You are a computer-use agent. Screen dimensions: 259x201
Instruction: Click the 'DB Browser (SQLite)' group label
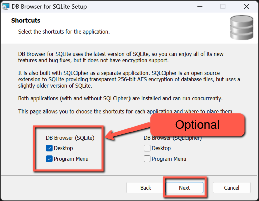pyautogui.click(x=70, y=138)
